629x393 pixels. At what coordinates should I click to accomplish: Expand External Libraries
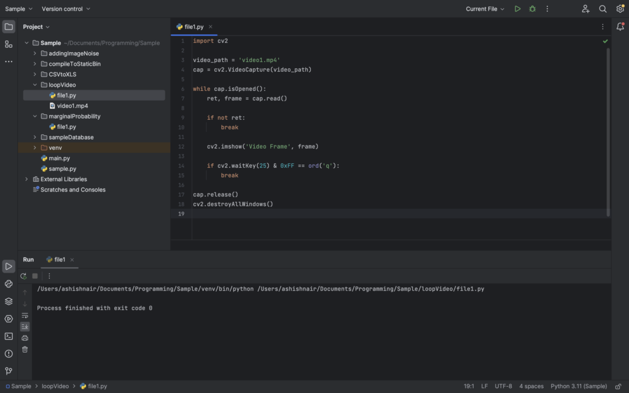26,179
